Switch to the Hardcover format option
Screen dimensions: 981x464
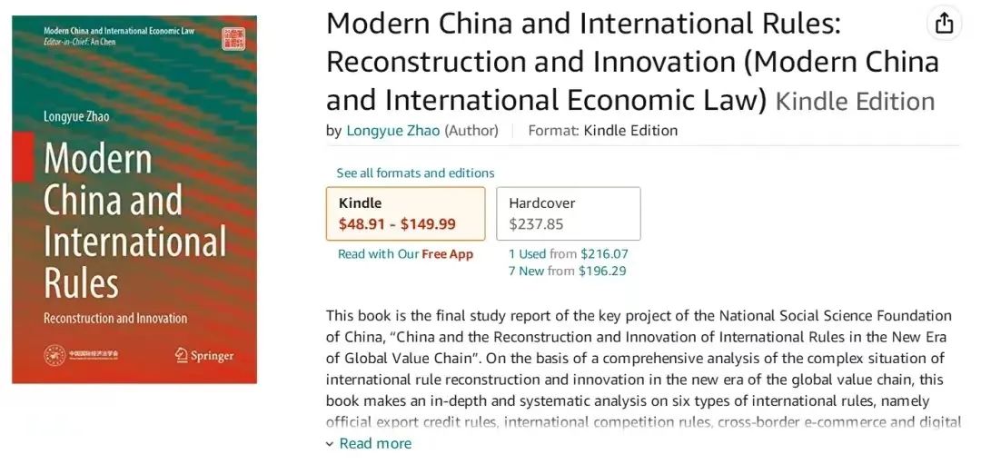pyautogui.click(x=568, y=213)
